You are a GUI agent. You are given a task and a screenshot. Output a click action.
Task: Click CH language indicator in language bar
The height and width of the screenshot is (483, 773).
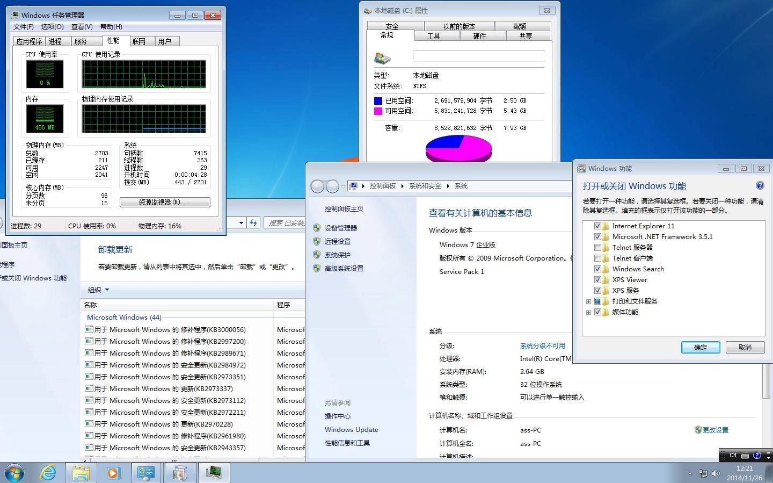[x=733, y=455]
